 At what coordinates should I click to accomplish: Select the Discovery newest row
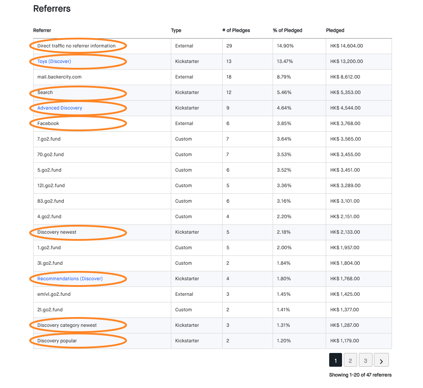[57, 232]
